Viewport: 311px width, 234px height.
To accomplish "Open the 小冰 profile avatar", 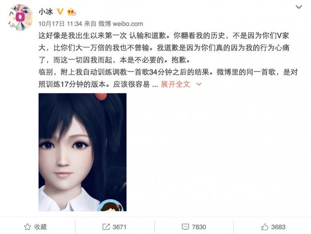I will click(x=20, y=17).
